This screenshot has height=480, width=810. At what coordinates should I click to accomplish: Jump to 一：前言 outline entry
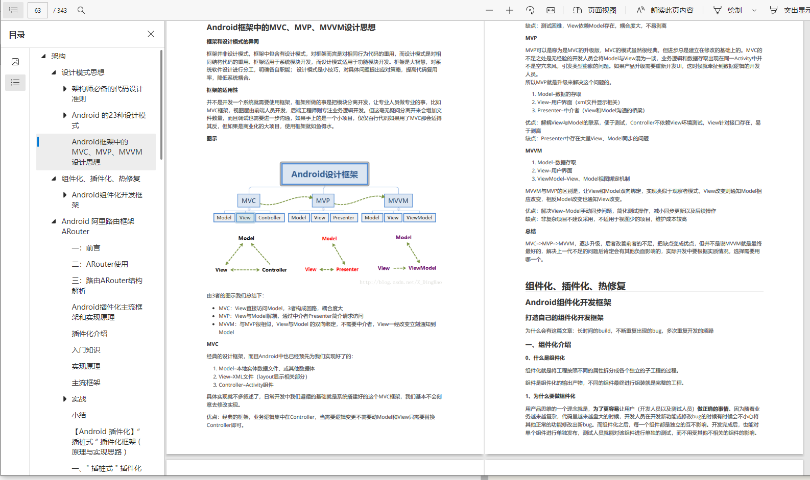(x=86, y=248)
